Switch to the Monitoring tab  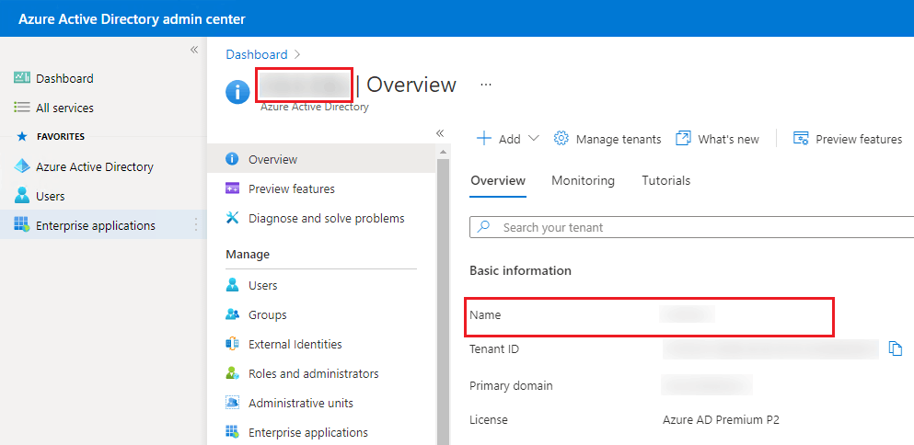click(x=583, y=180)
